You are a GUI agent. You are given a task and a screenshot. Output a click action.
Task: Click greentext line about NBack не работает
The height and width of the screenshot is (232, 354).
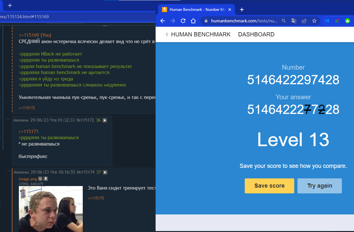[50, 54]
